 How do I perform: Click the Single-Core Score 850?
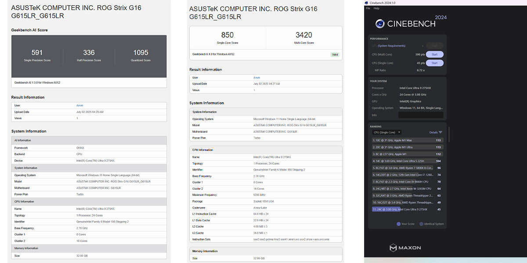click(x=227, y=35)
